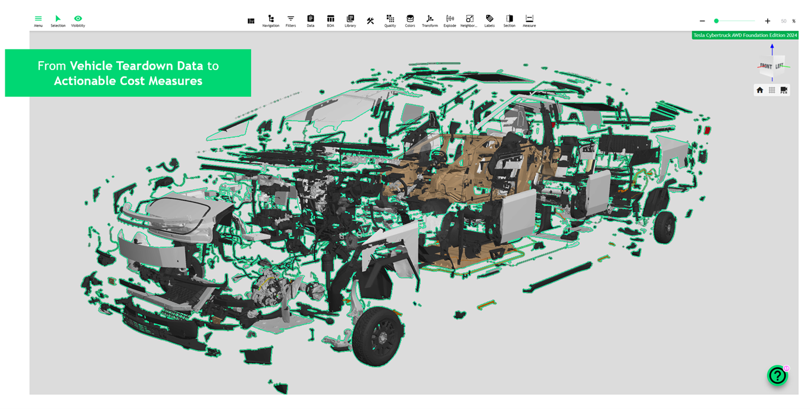Switch the perspective camera mode
Image resolution: width=810 pixels, height=409 pixels.
pyautogui.click(x=784, y=90)
